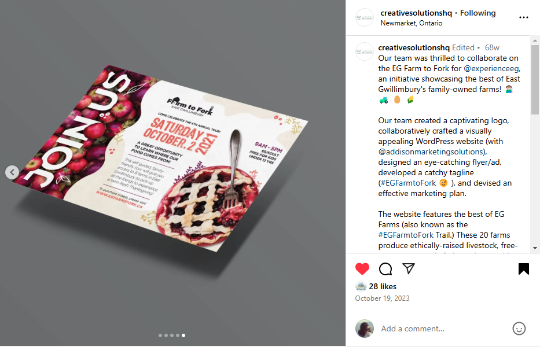The image size is (540, 347).
Task: Click the creativesolutionshq header profile avatar
Action: tap(365, 17)
